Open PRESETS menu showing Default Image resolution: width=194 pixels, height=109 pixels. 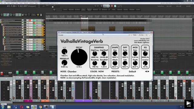pyautogui.click(x=132, y=71)
